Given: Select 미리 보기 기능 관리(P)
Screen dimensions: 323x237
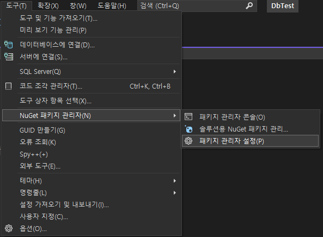Looking at the screenshot, I should 92,30.
